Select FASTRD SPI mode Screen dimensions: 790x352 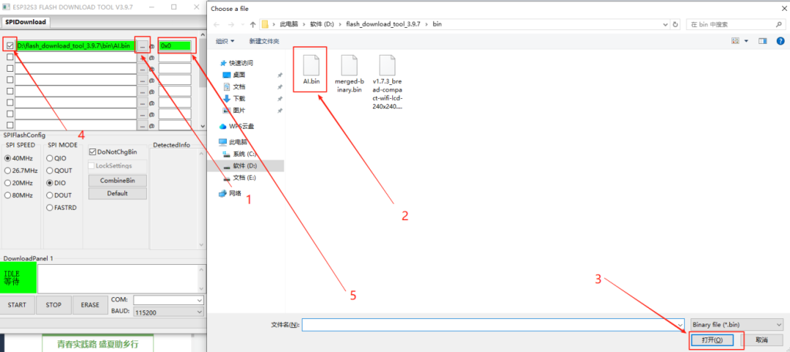pos(50,207)
